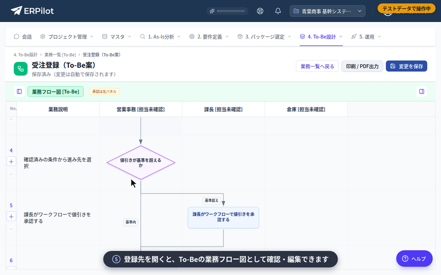Open the notification bell

[x=278, y=11]
